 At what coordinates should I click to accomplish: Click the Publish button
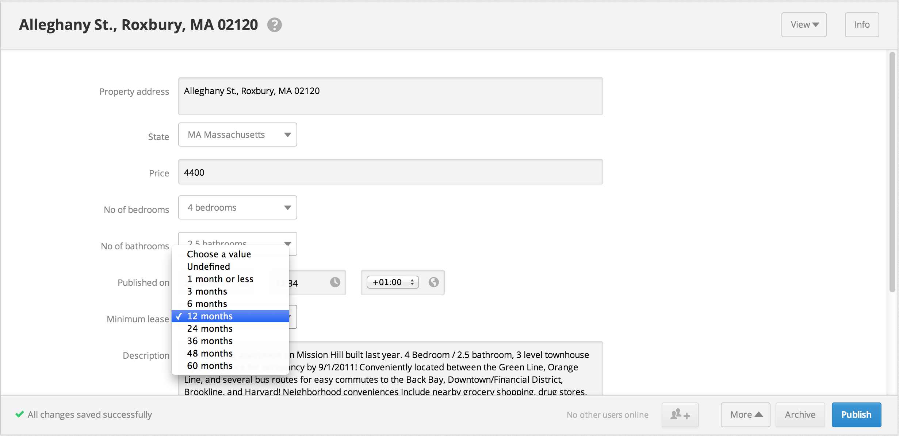[x=856, y=414]
